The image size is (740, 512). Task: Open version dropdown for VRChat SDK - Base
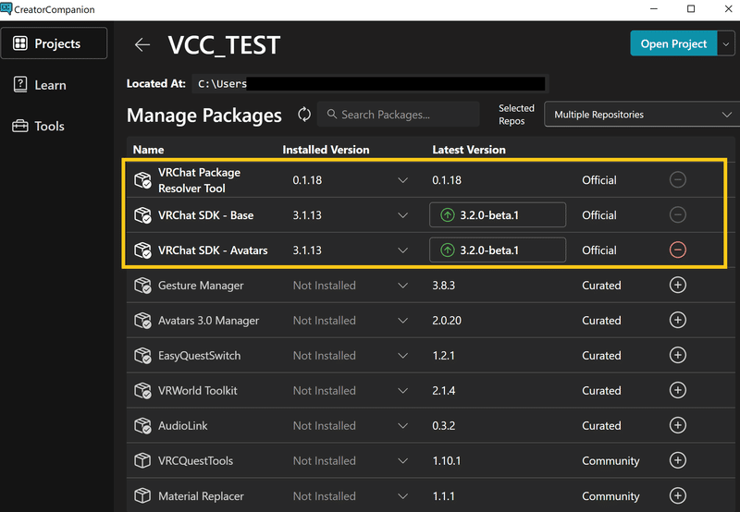click(x=402, y=215)
